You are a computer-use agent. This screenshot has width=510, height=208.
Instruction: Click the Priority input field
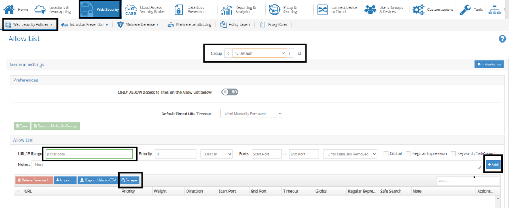(176, 154)
